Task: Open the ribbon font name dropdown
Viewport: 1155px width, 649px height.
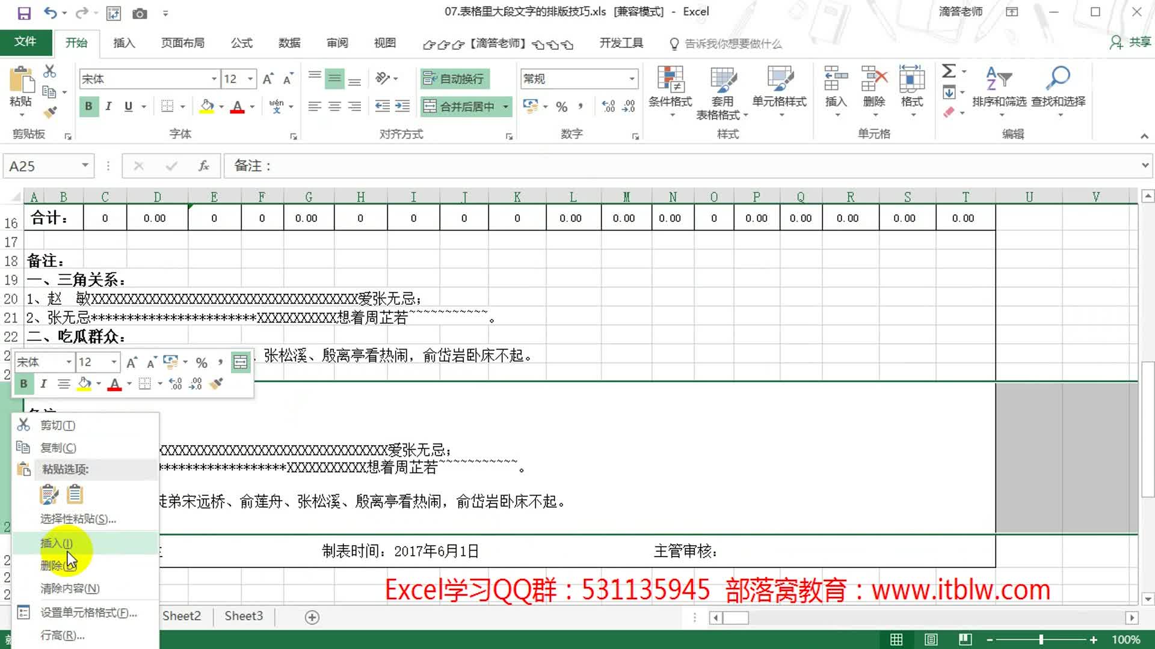Action: pyautogui.click(x=214, y=79)
